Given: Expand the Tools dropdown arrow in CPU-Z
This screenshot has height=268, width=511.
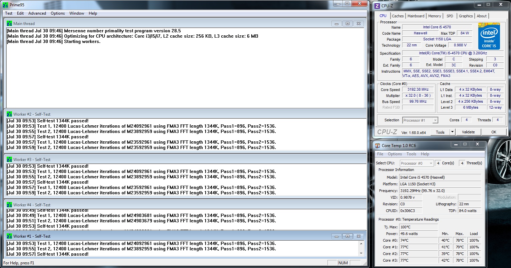Looking at the screenshot, I should pos(452,132).
